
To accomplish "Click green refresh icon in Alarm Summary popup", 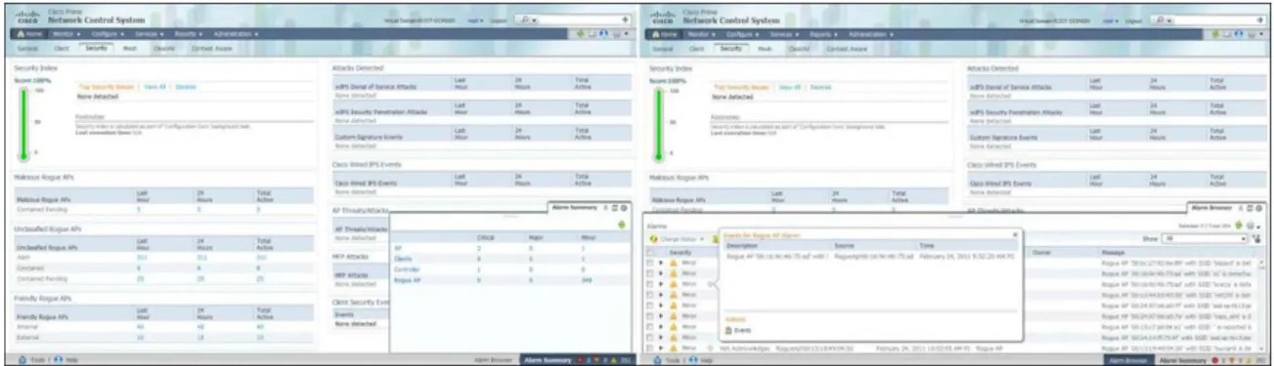I will click(x=623, y=224).
